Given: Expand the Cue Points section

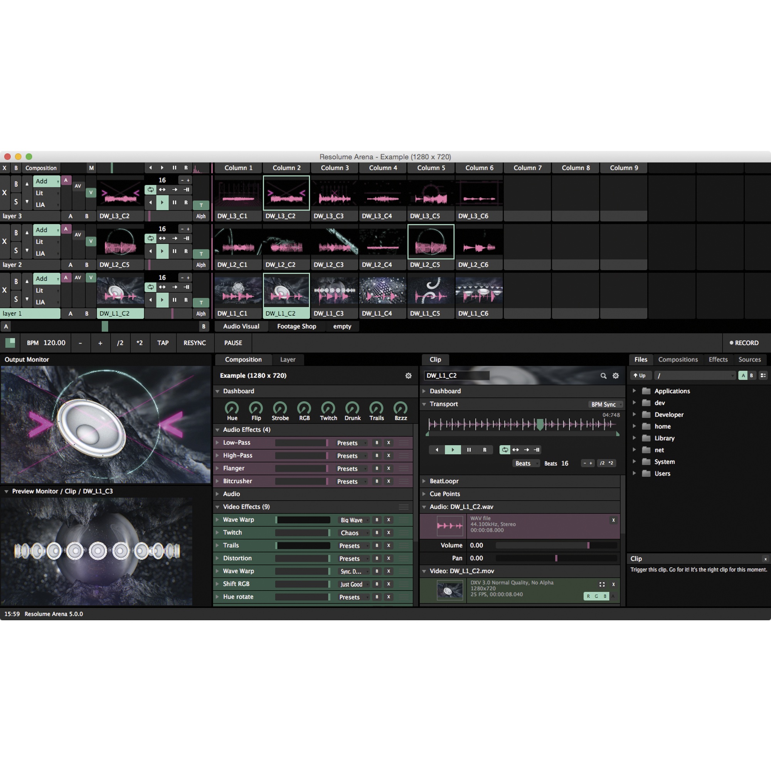Looking at the screenshot, I should (424, 494).
